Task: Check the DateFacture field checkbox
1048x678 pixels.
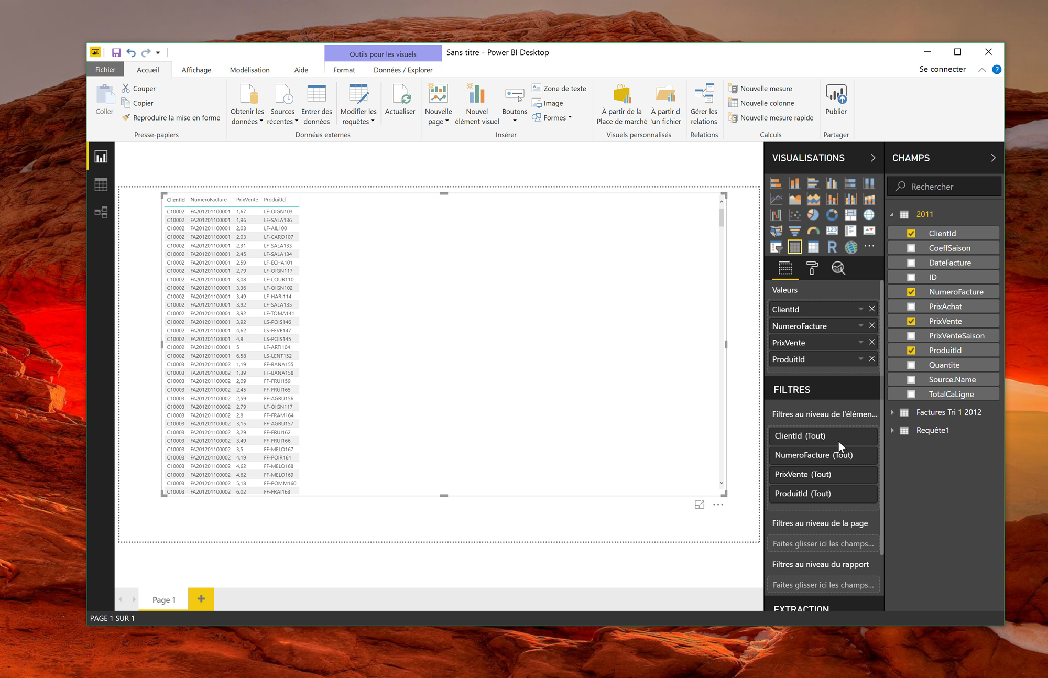Action: pyautogui.click(x=911, y=263)
